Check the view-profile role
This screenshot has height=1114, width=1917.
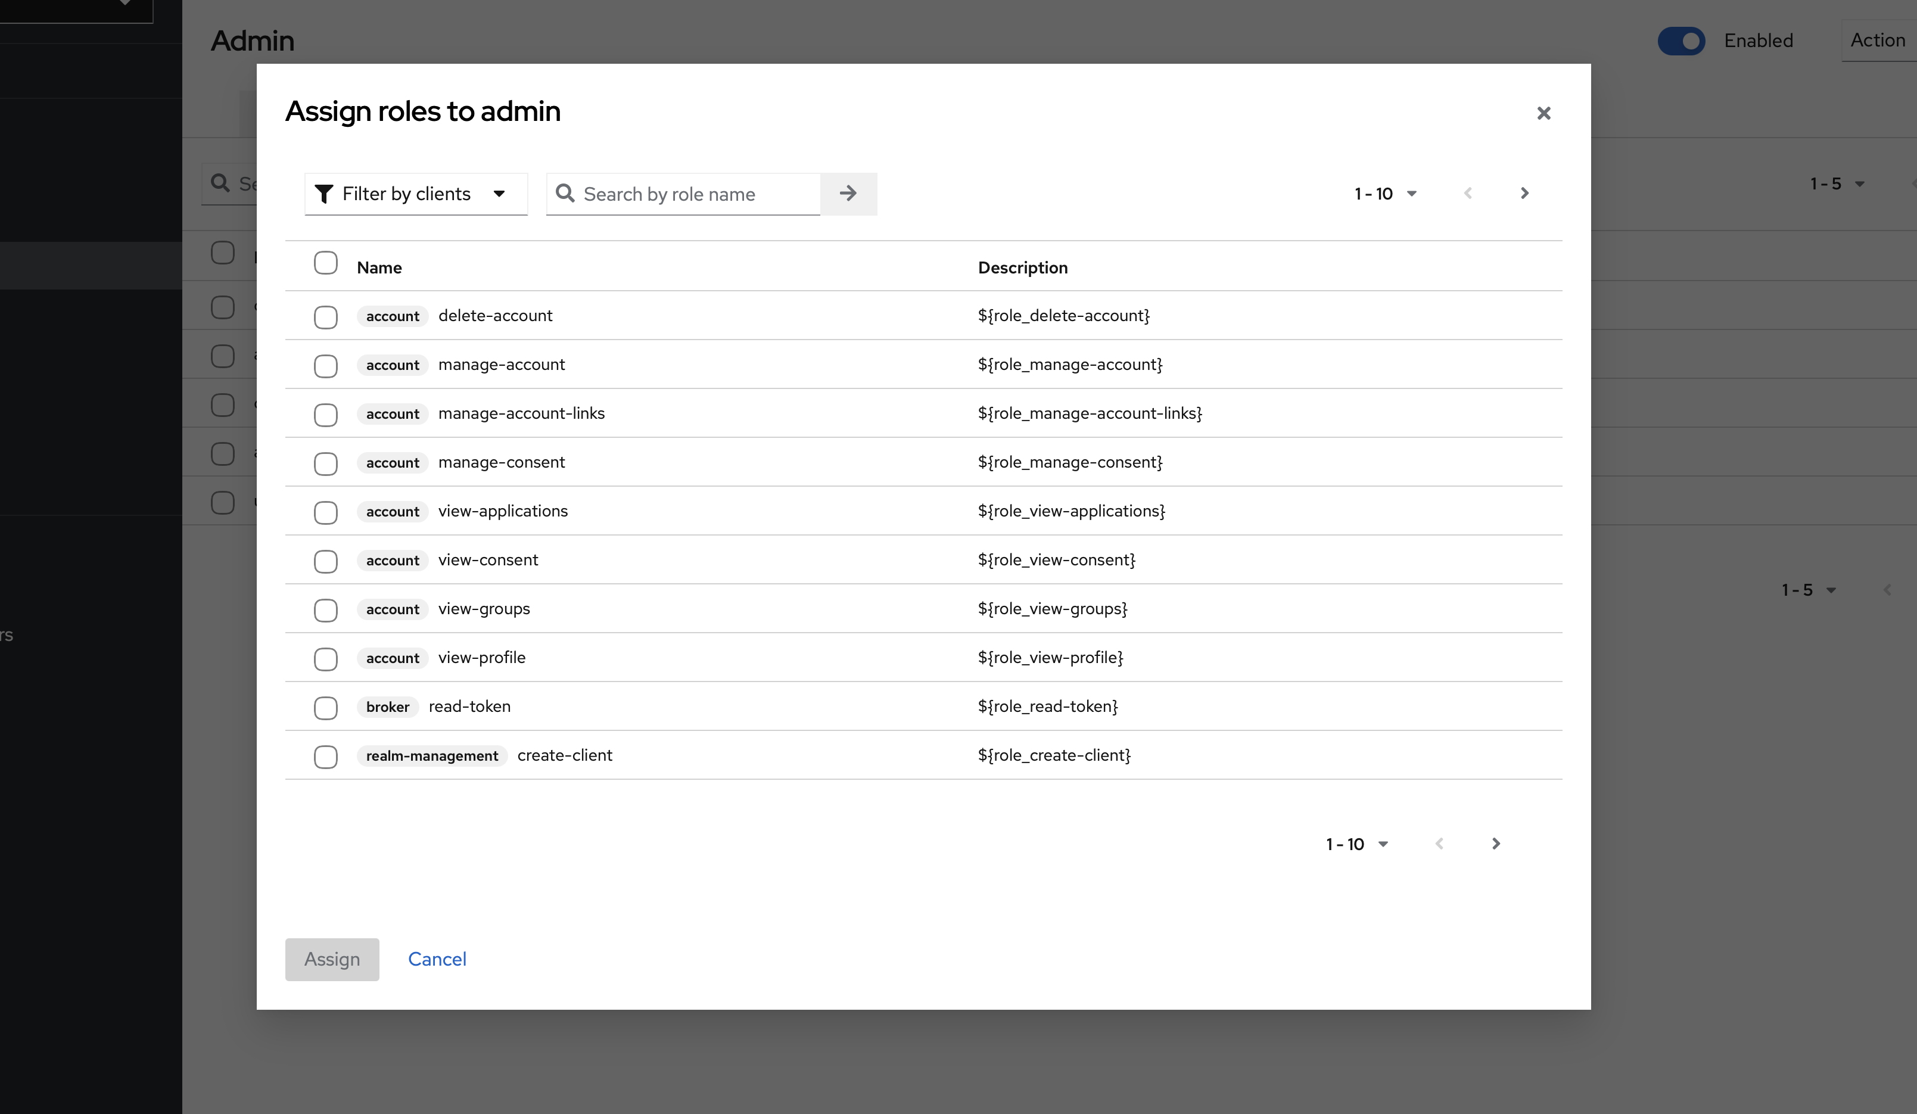326,659
